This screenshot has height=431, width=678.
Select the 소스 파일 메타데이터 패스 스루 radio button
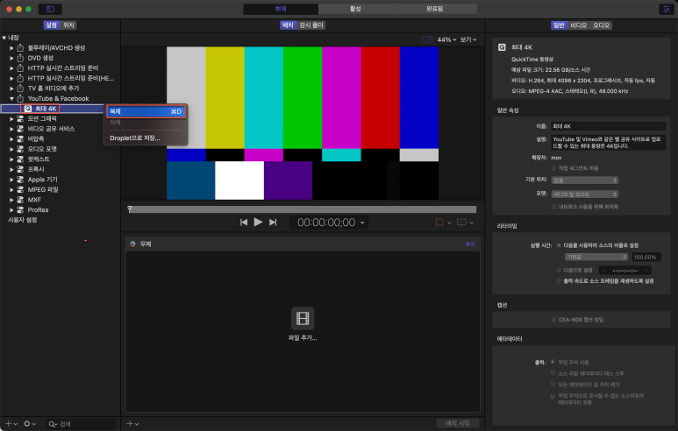point(553,373)
